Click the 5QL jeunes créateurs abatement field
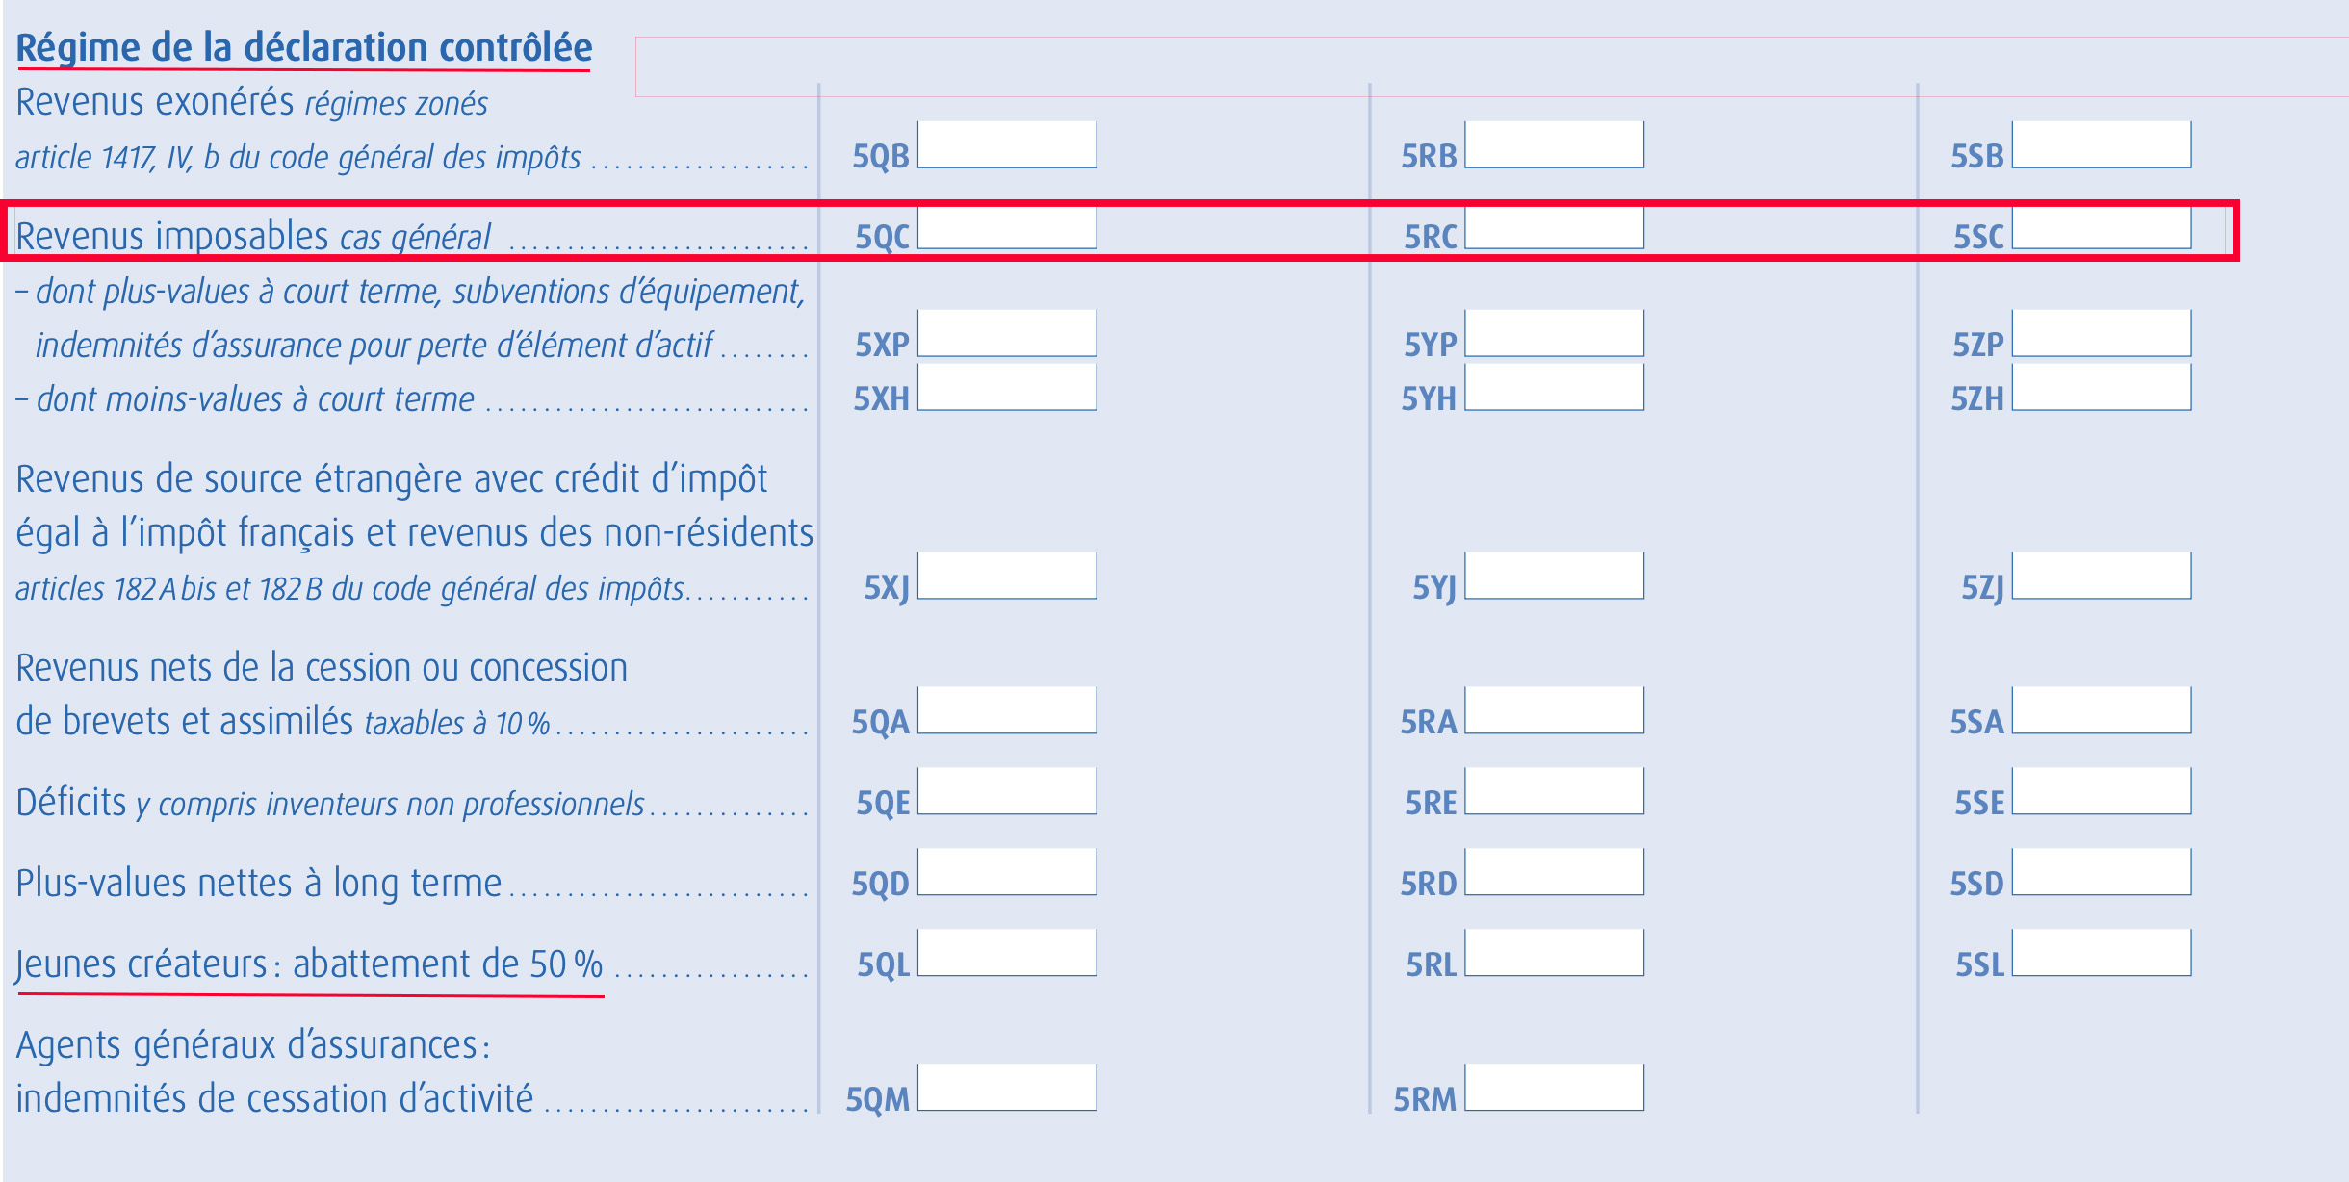 pos(1007,953)
